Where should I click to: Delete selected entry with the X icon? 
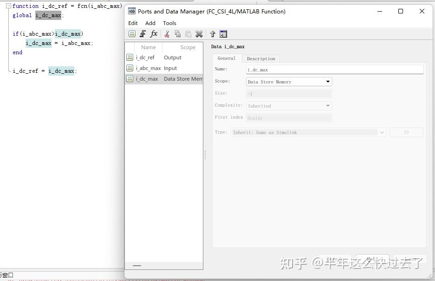coord(199,33)
